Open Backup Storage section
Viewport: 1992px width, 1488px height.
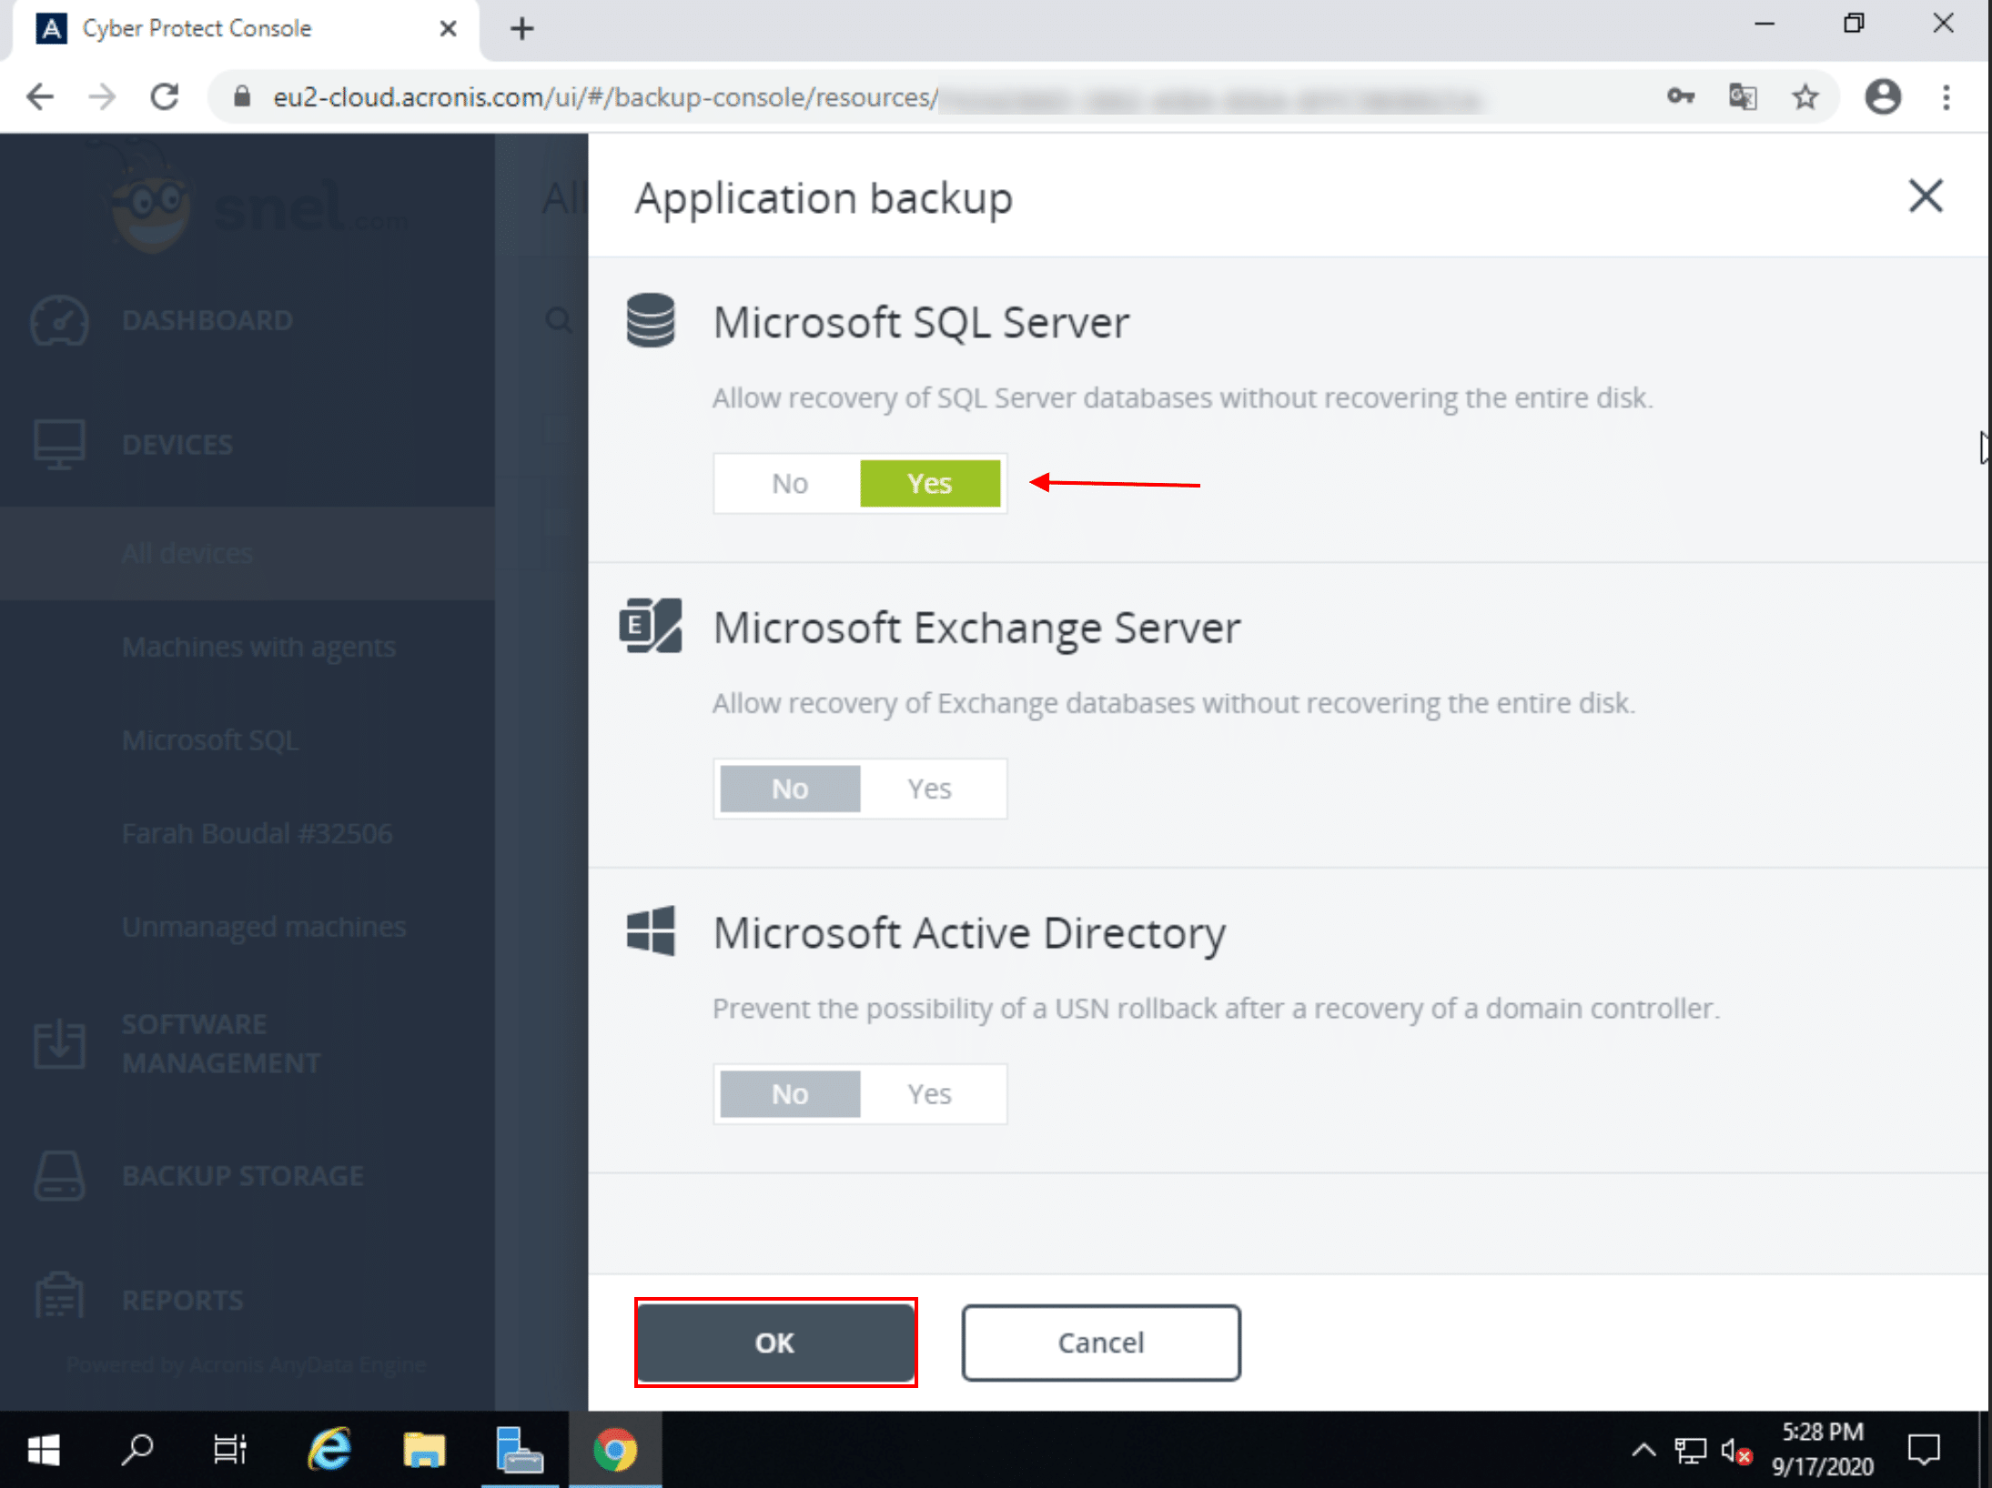click(x=243, y=1176)
